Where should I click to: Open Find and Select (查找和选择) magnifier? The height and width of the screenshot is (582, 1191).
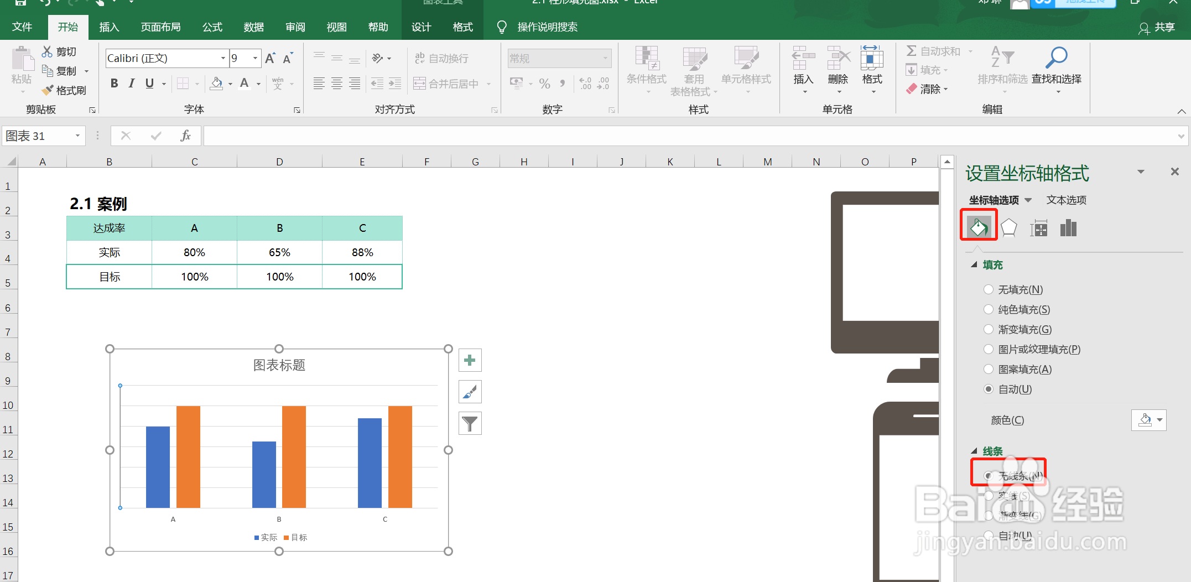tap(1057, 58)
